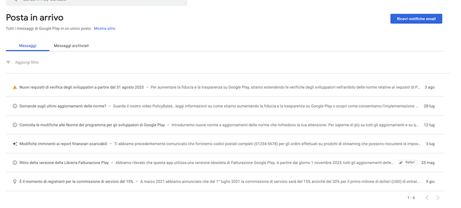Click info icon beside 'Ritiro della versione della Libreria'
461x208 pixels.
tap(15, 163)
